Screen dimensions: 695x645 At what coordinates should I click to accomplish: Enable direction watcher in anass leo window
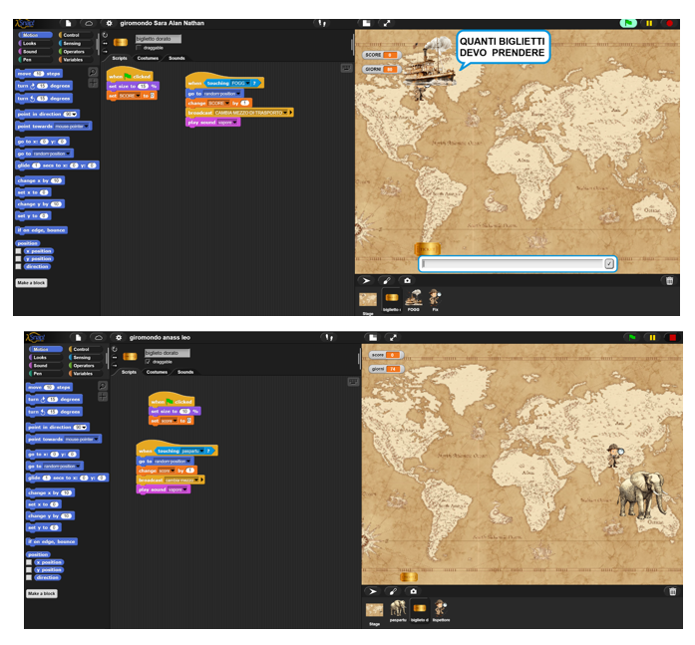(x=29, y=577)
